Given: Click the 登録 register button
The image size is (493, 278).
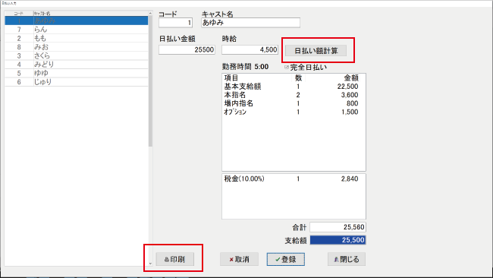Looking at the screenshot, I should pos(286,260).
